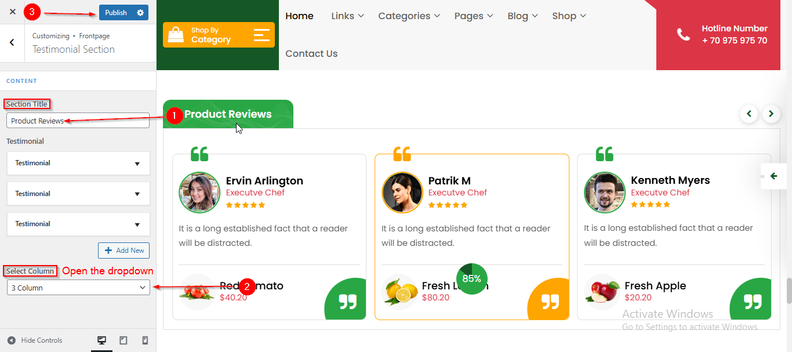Go back using the left chevron arrow
Image resolution: width=792 pixels, height=352 pixels.
[12, 42]
